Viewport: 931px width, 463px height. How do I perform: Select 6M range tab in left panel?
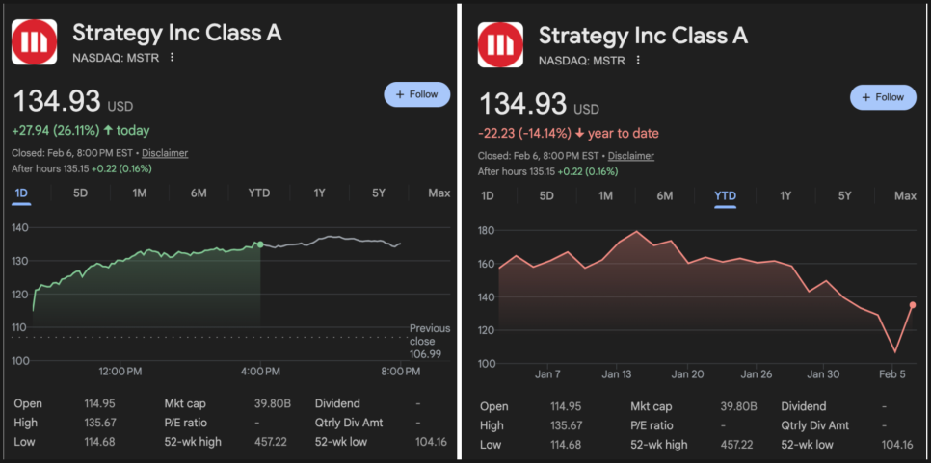coord(199,193)
